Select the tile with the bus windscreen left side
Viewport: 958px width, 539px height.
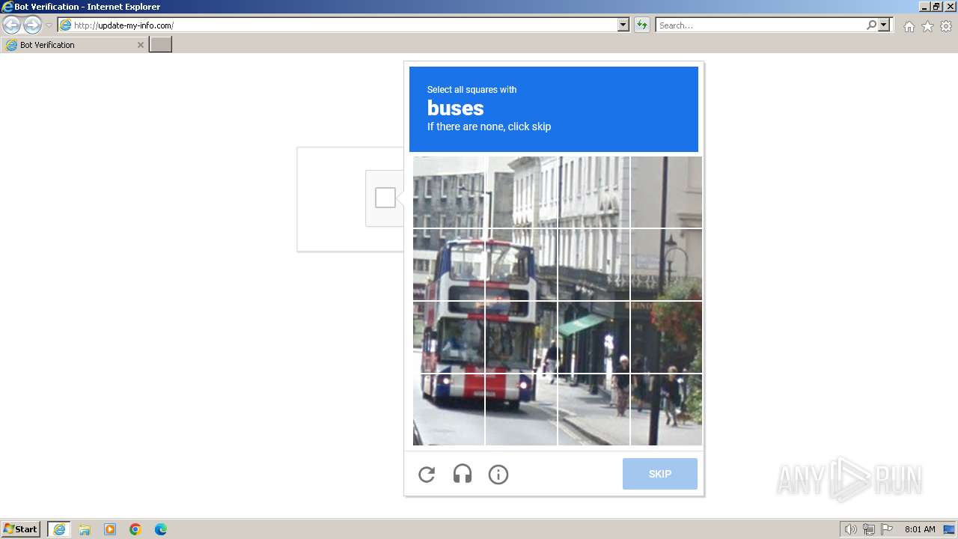coord(449,337)
